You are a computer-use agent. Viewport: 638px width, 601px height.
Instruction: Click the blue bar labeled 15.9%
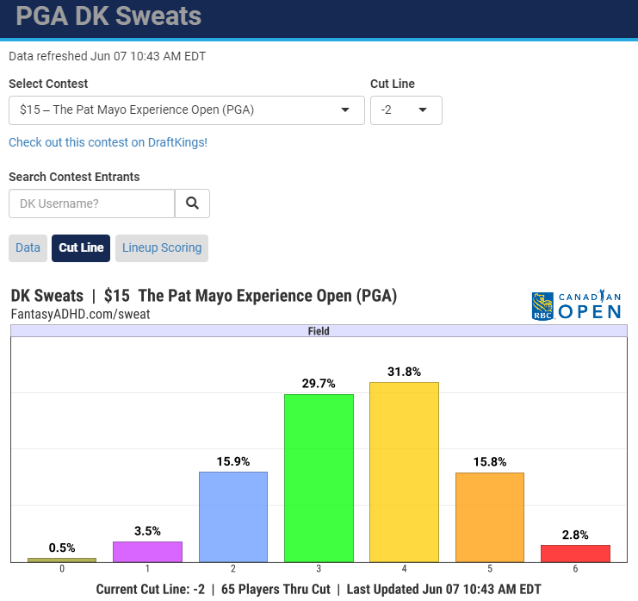[x=233, y=517]
